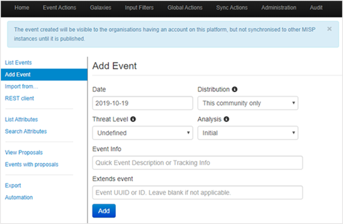Open the Distribution dropdown
Viewport: 343px width, 224px height.
click(x=248, y=103)
